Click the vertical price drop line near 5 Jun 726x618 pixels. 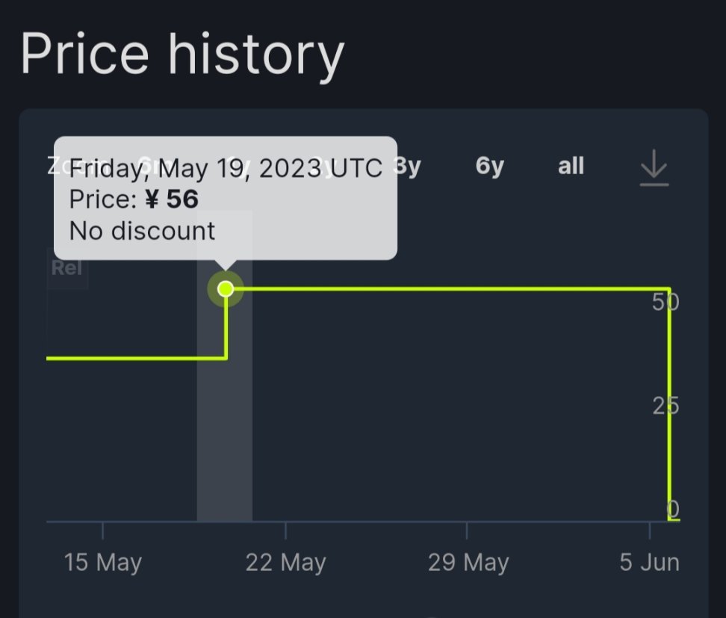[x=669, y=403]
